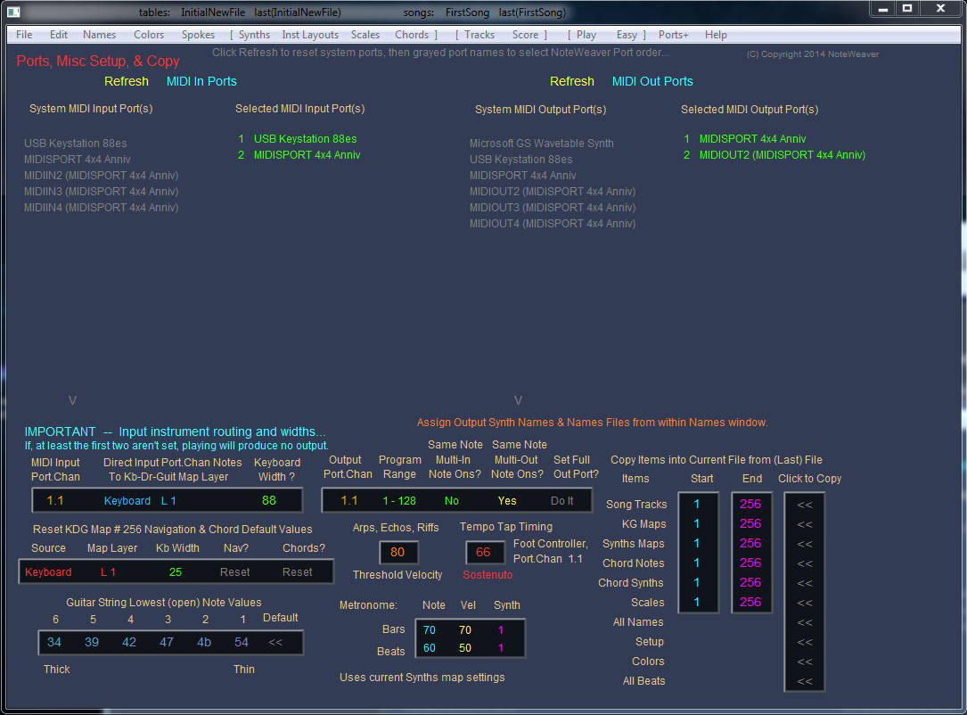Edit guitar string 6 note value 34
Viewport: 967px width, 715px height.
pyautogui.click(x=54, y=642)
